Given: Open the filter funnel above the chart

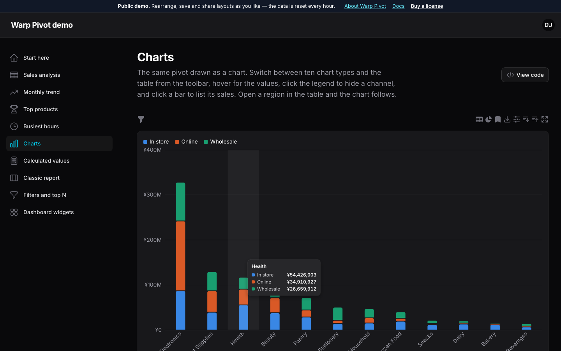Looking at the screenshot, I should point(141,119).
